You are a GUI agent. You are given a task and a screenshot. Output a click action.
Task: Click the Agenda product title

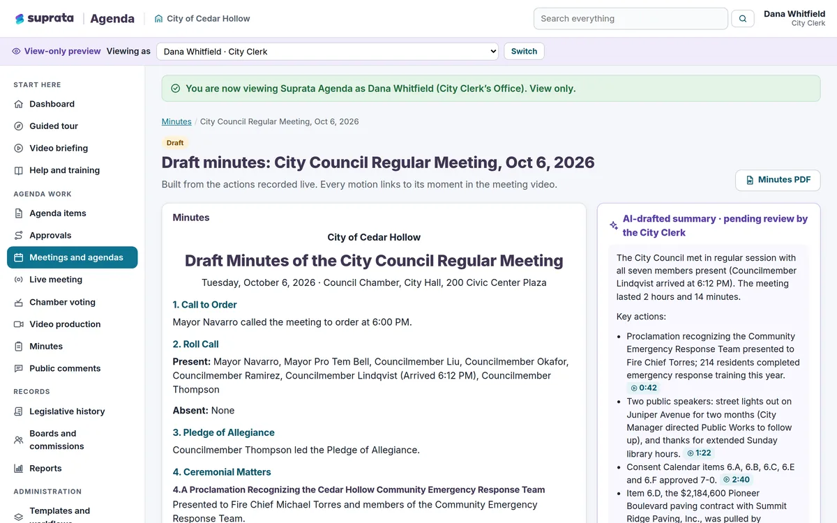[112, 19]
